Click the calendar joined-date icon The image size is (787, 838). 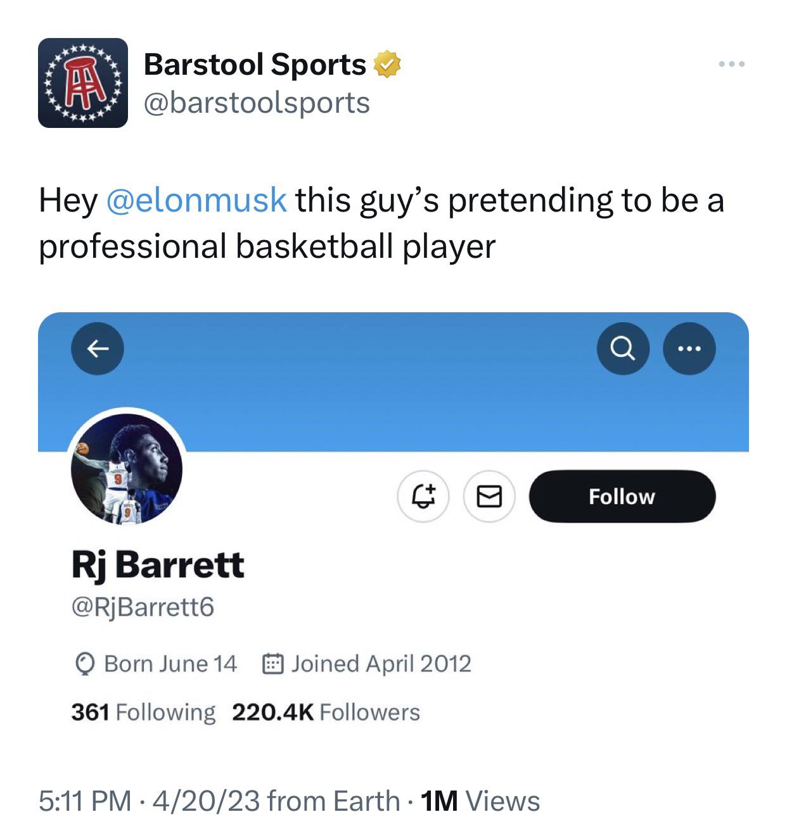tap(272, 664)
